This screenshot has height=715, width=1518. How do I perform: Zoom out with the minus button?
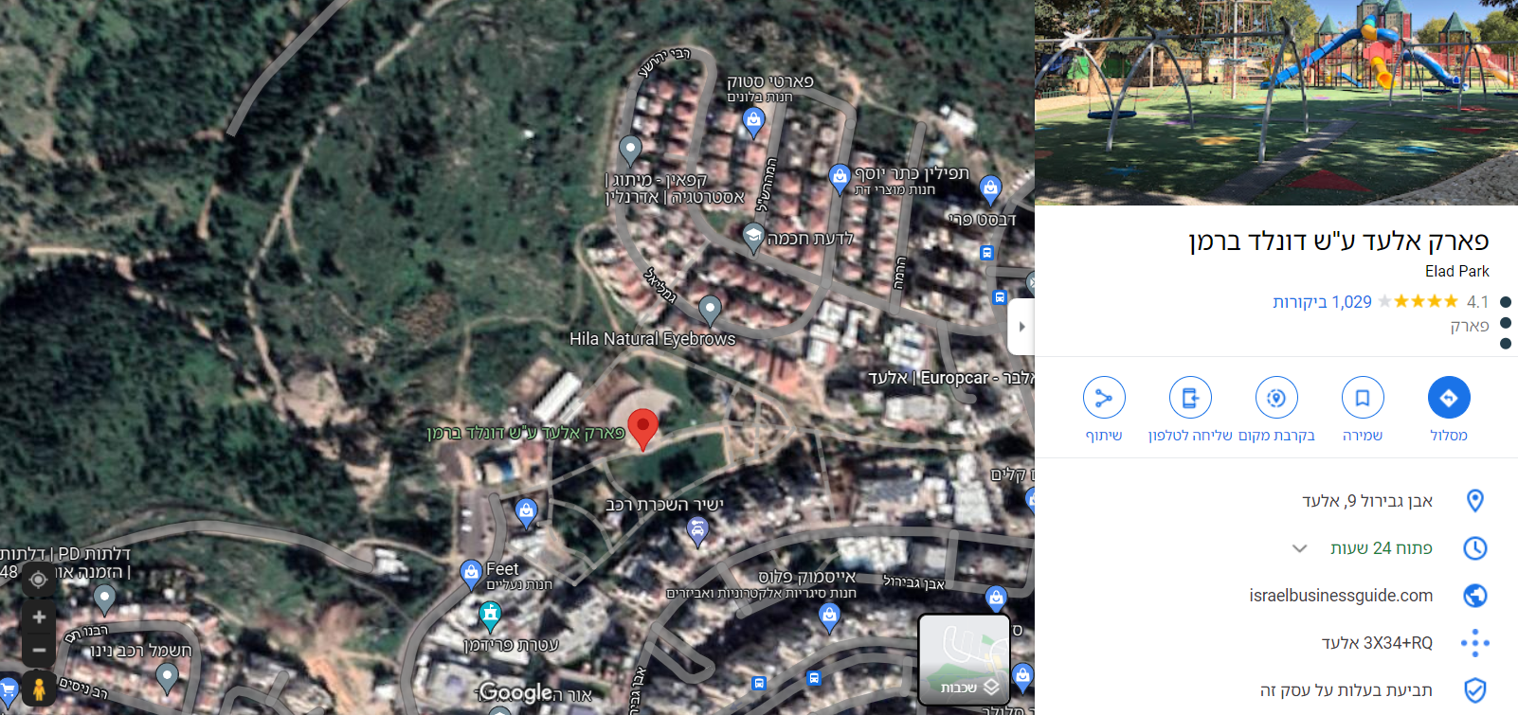coord(39,650)
